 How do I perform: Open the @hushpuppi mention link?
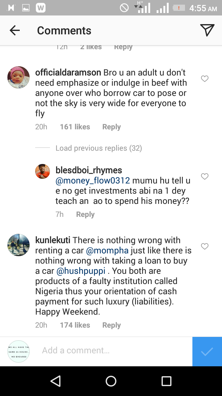(x=81, y=271)
